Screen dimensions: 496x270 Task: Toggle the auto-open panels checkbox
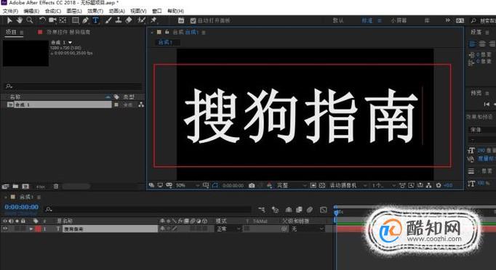coord(193,21)
